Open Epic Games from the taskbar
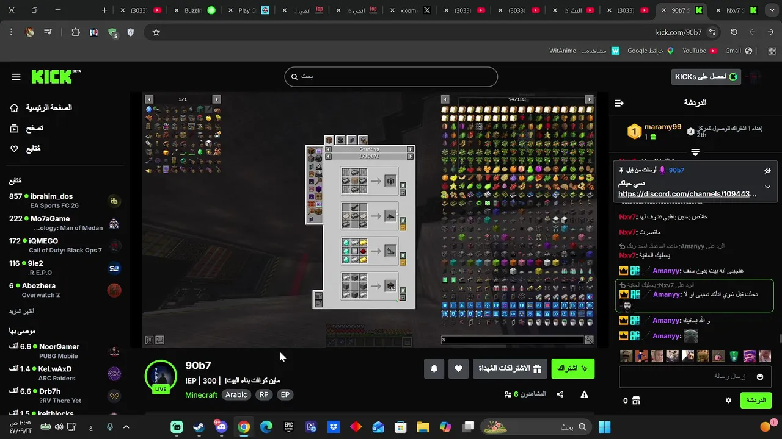The image size is (782, 439). click(288, 427)
